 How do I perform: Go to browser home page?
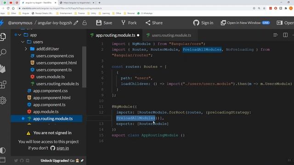point(13,8)
